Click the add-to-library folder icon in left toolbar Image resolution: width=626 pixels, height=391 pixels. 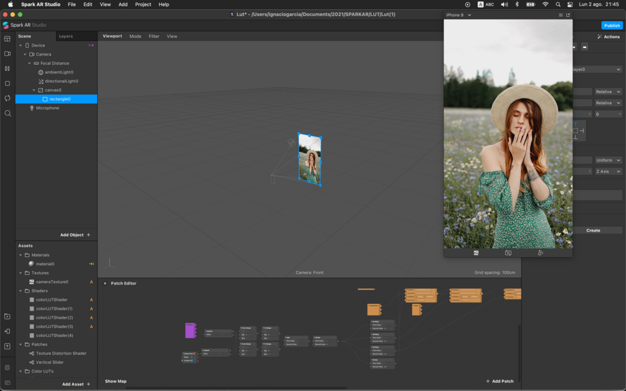tap(7, 316)
